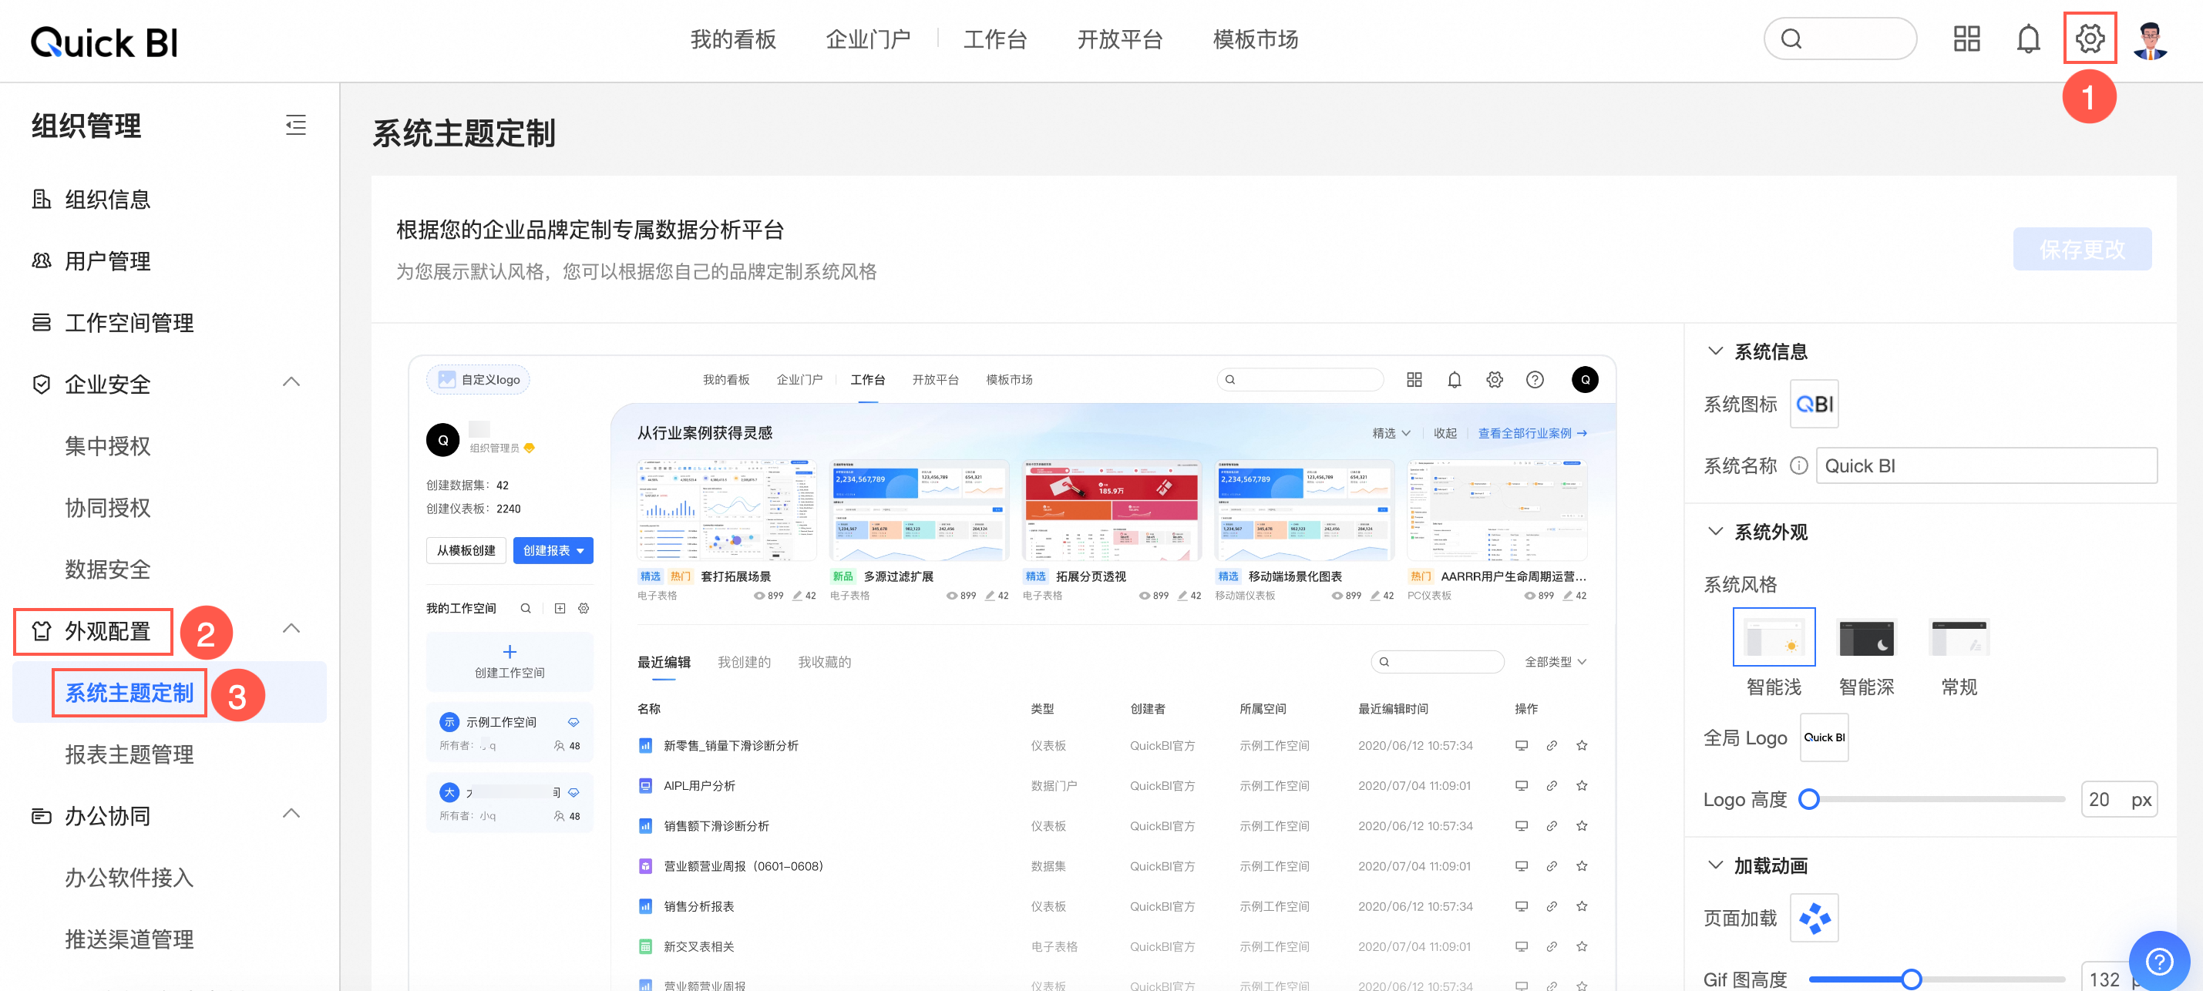Screen dimensions: 2203x991
Task: Click the preview bell icon
Action: 1454,380
